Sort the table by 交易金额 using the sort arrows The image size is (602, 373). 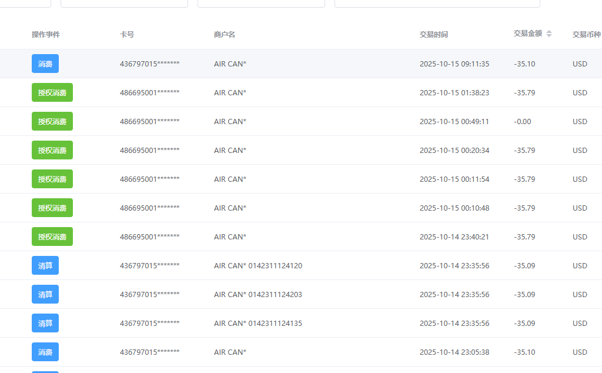549,34
